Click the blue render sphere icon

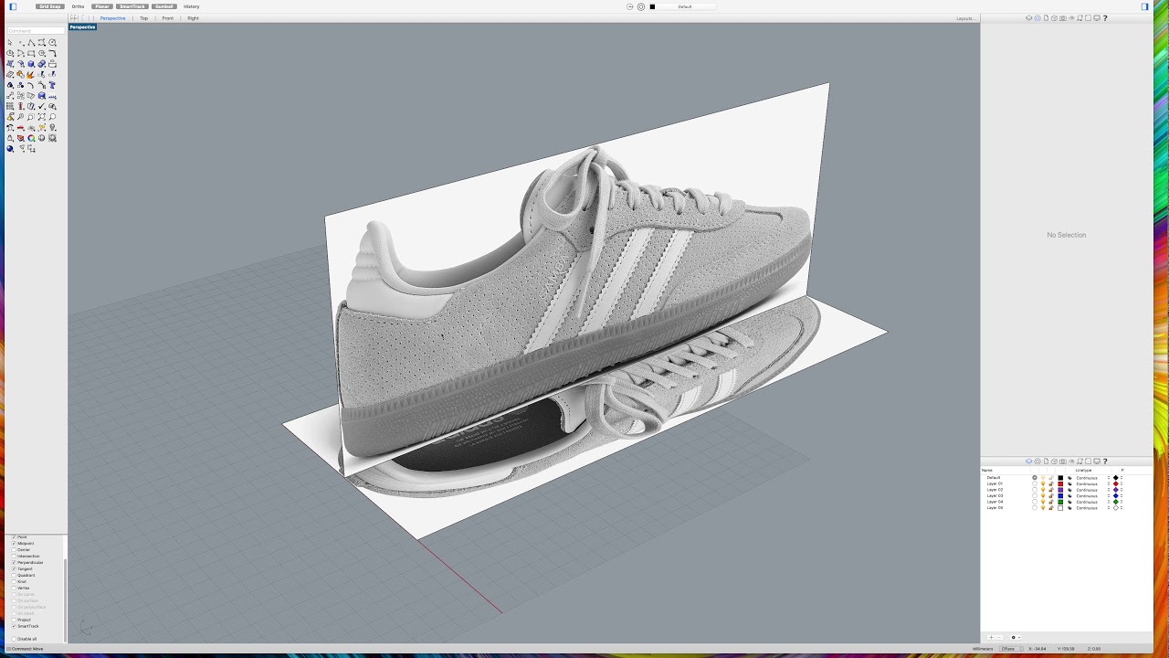(10, 148)
